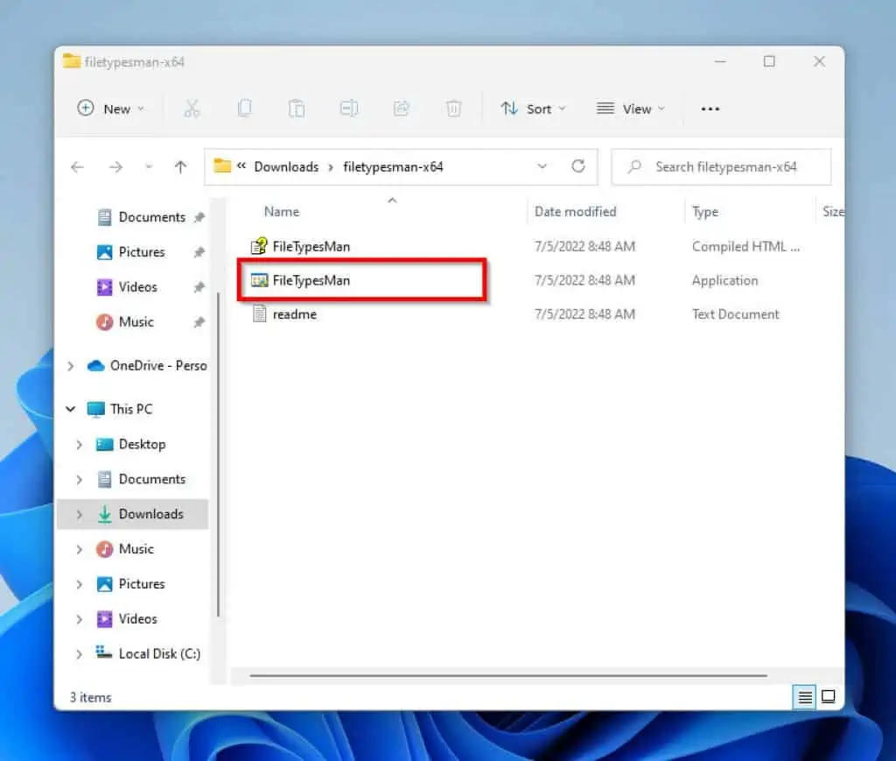Image resolution: width=896 pixels, height=761 pixels.
Task: Click the Paste icon in the toolbar
Action: (x=297, y=108)
